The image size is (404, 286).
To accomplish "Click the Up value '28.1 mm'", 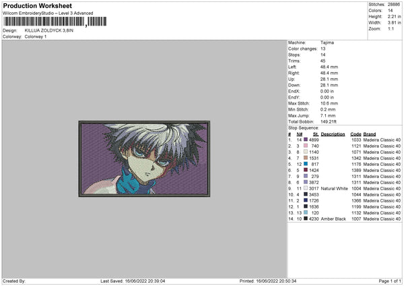I will pyautogui.click(x=329, y=79).
